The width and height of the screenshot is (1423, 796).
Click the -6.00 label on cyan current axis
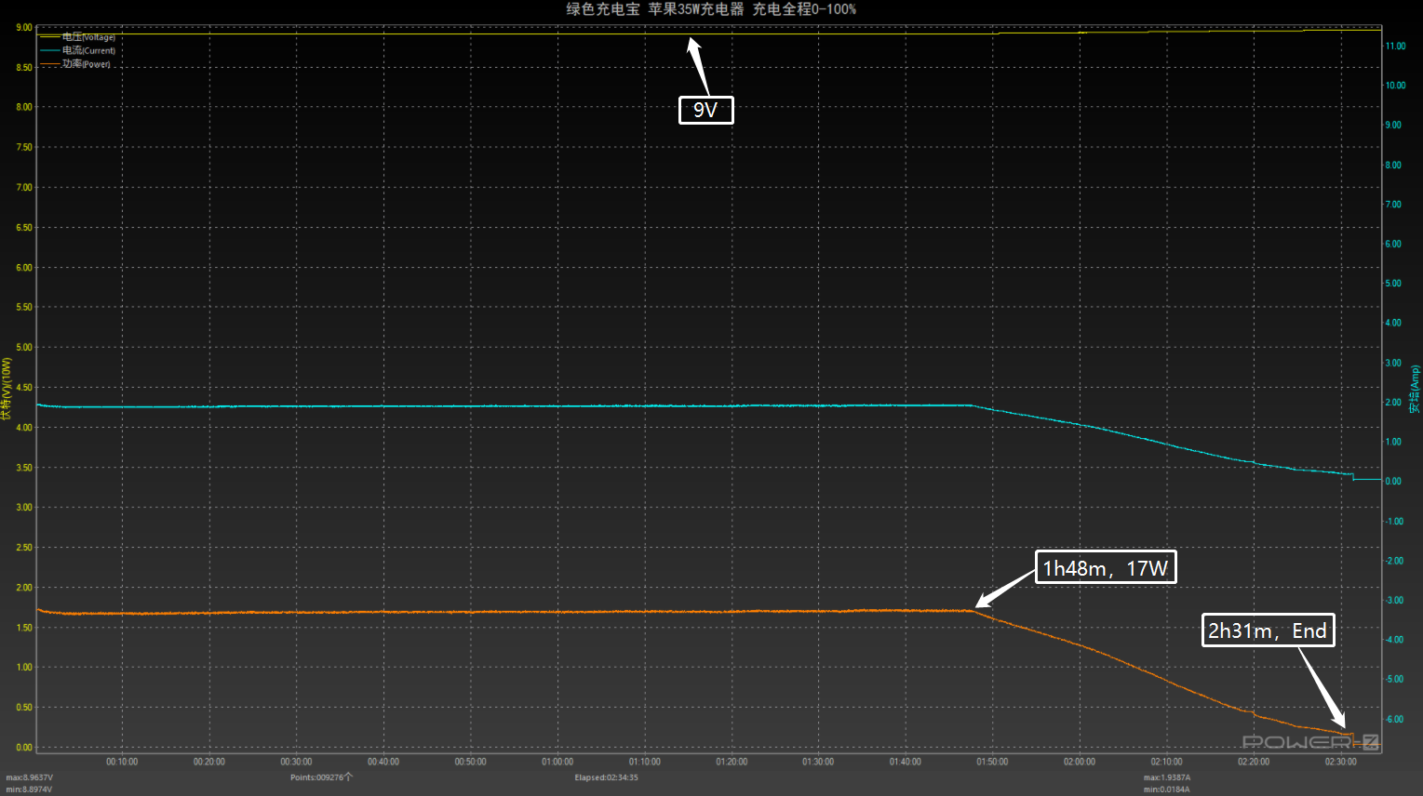[1394, 720]
